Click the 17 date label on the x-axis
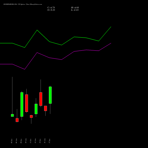 pyautogui.click(x=49, y=141)
